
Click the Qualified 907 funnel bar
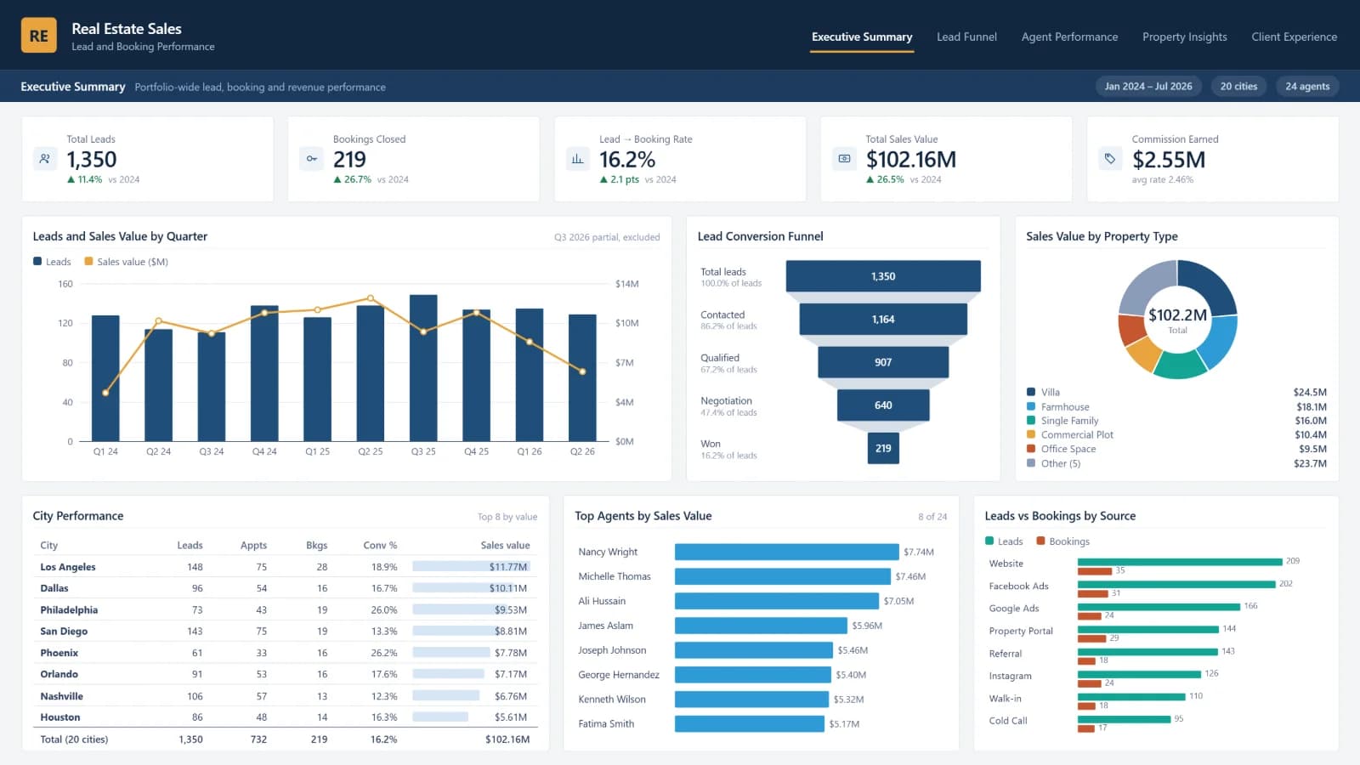[x=883, y=362]
